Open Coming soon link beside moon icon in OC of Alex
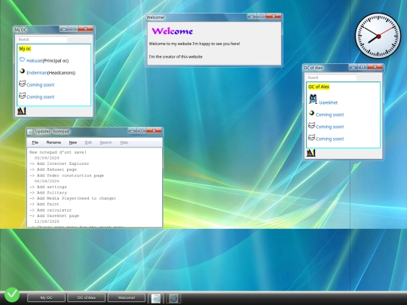407x305 pixels. click(329, 114)
